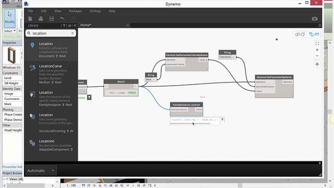Viewport: 334px width, 188px height.
Task: Click the Element.GetParameterValueByName node header
Action: pos(187,55)
